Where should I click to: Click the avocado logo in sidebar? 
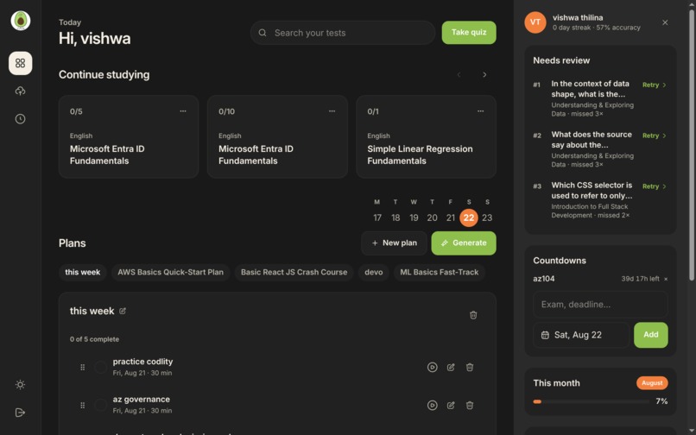point(21,21)
